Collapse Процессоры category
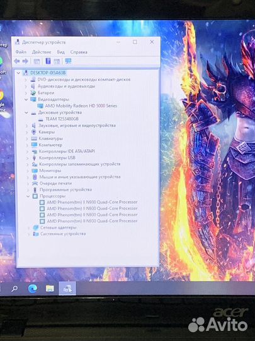255x341 pixels. tap(28, 196)
